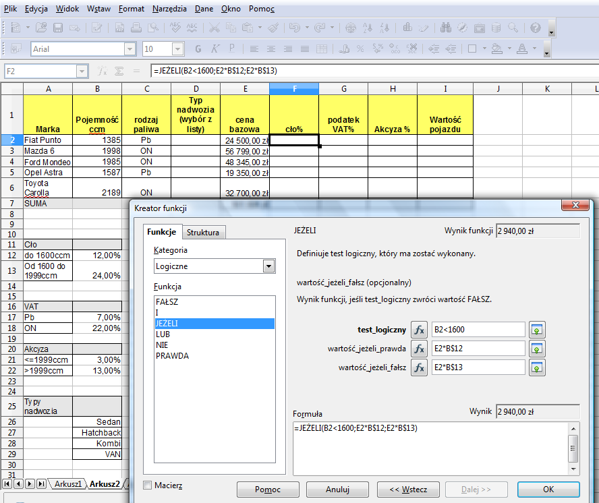Click the Increase indent icon
Image resolution: width=599 pixels, height=503 pixels.
(x=451, y=49)
